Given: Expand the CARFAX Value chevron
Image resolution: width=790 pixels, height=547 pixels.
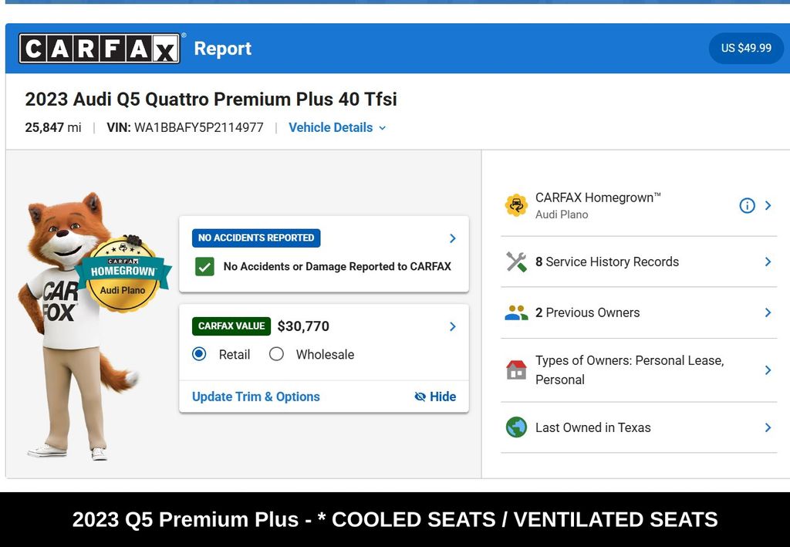Looking at the screenshot, I should coord(452,326).
